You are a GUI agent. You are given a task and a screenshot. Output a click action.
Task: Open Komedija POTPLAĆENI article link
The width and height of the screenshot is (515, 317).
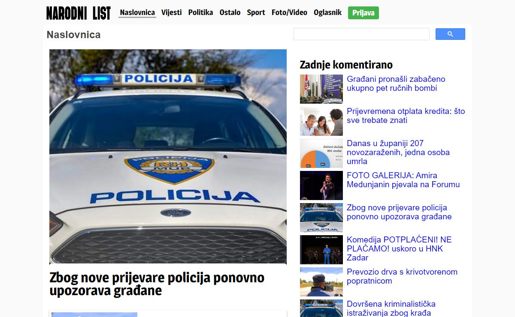(x=399, y=249)
